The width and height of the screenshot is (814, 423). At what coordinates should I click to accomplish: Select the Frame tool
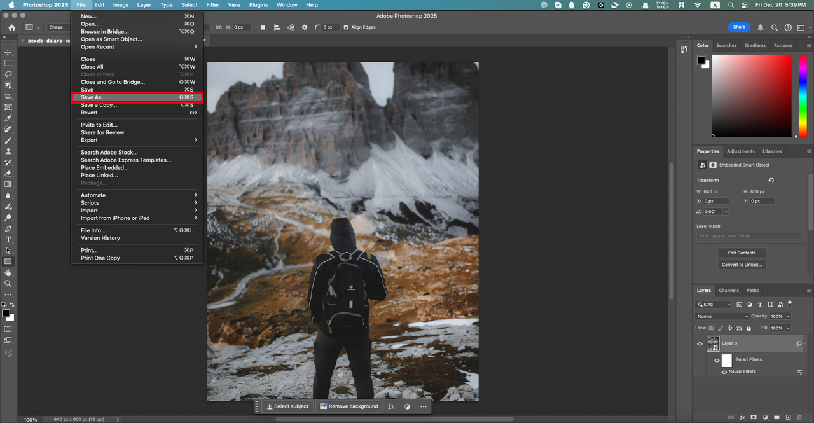coord(8,107)
